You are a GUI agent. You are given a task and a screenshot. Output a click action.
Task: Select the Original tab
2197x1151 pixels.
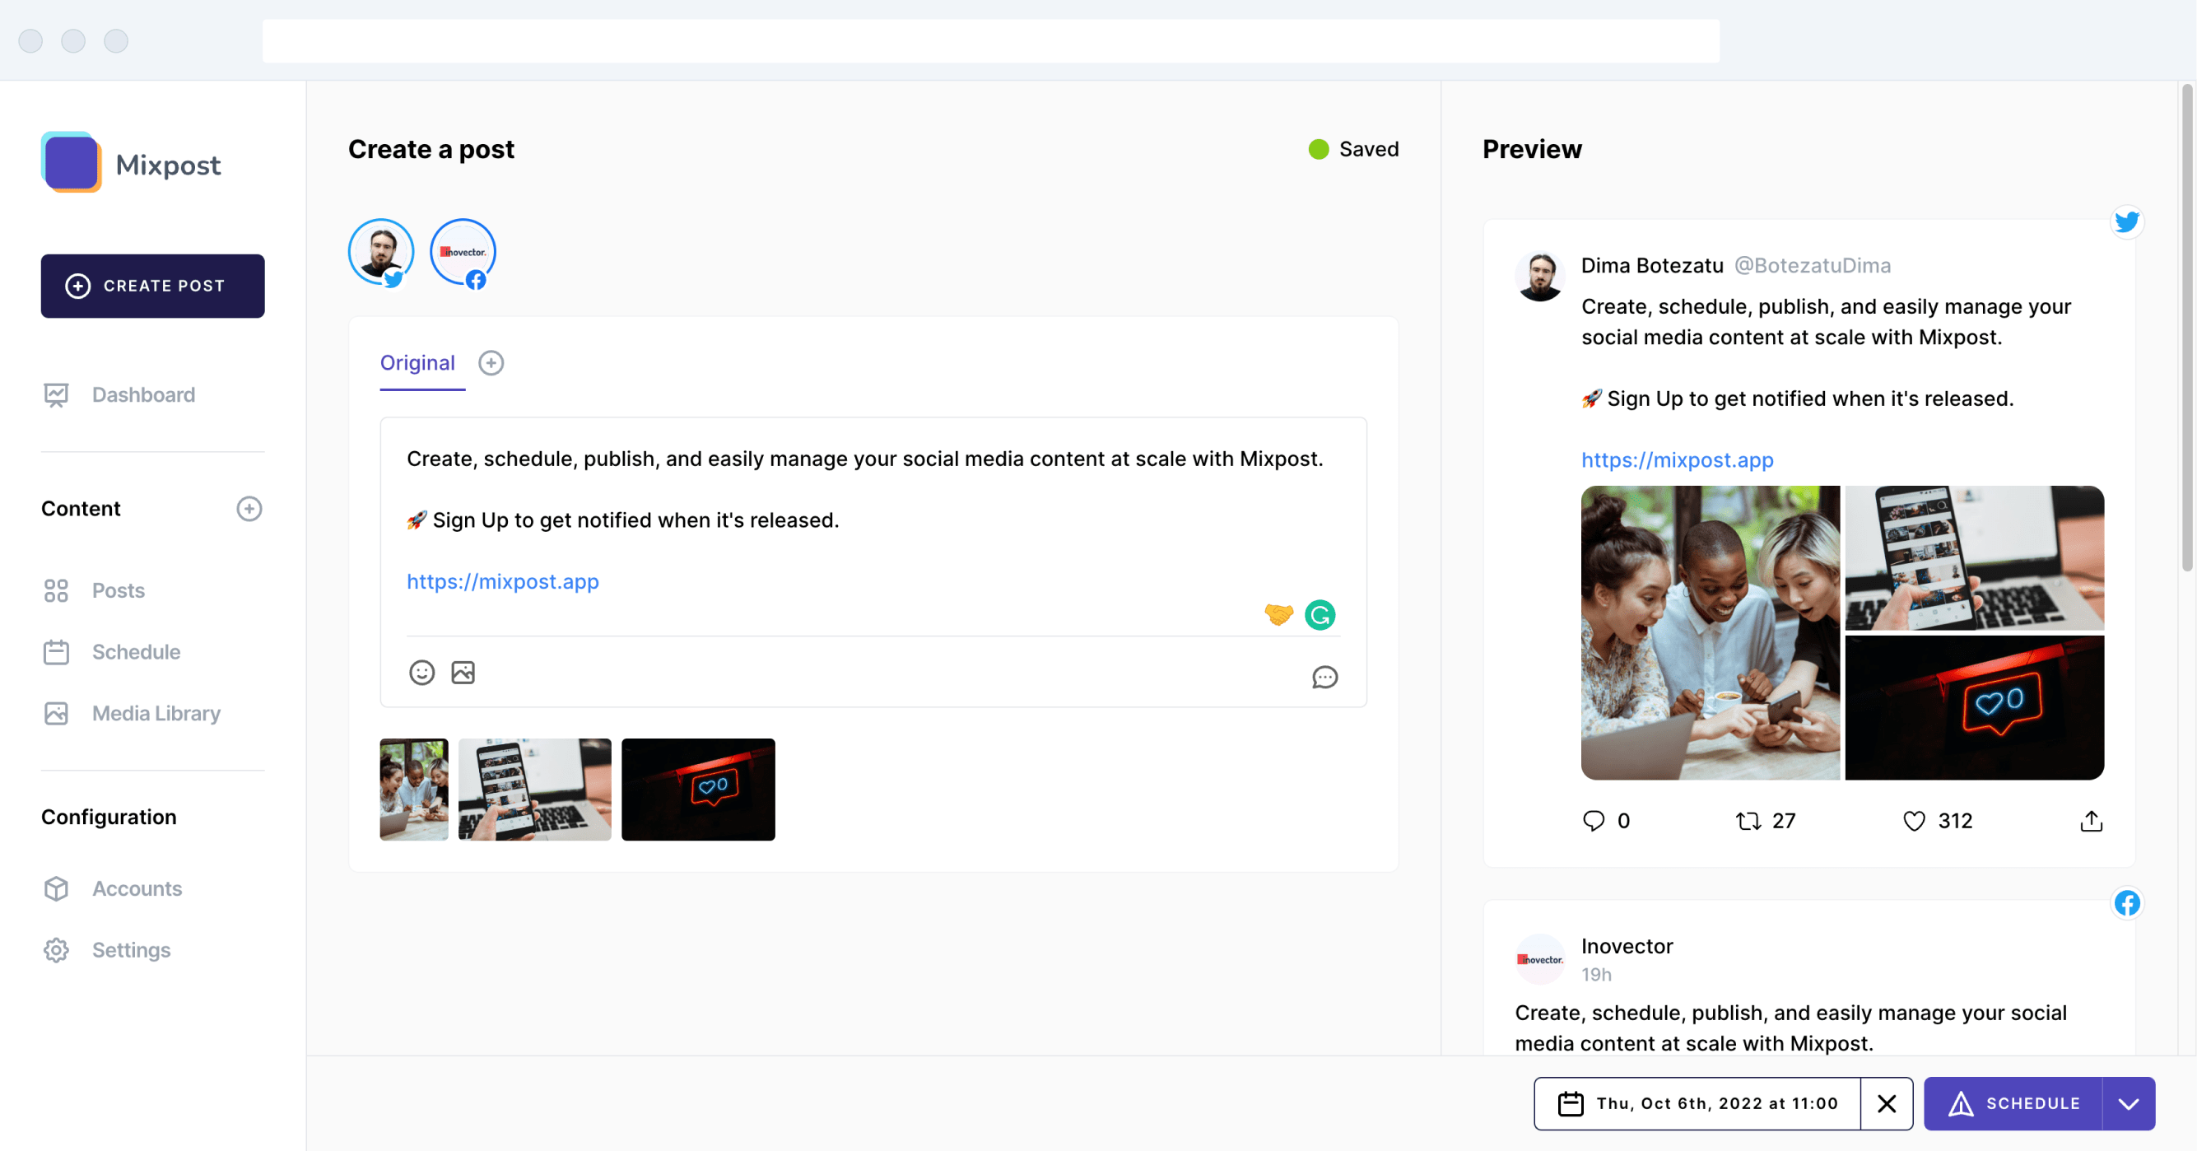[x=417, y=362]
